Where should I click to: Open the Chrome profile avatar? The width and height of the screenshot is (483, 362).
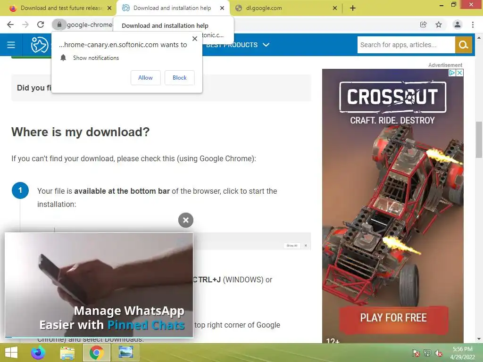coord(458,25)
